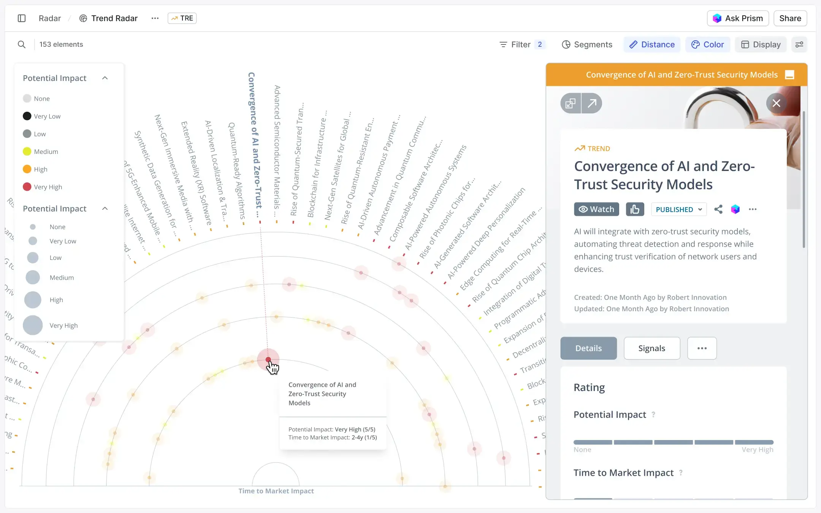This screenshot has height=513, width=821.
Task: Toggle the Watch eye button
Action: pyautogui.click(x=596, y=209)
